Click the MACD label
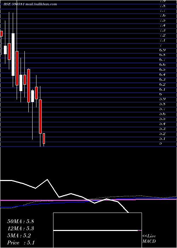 pos(149,241)
